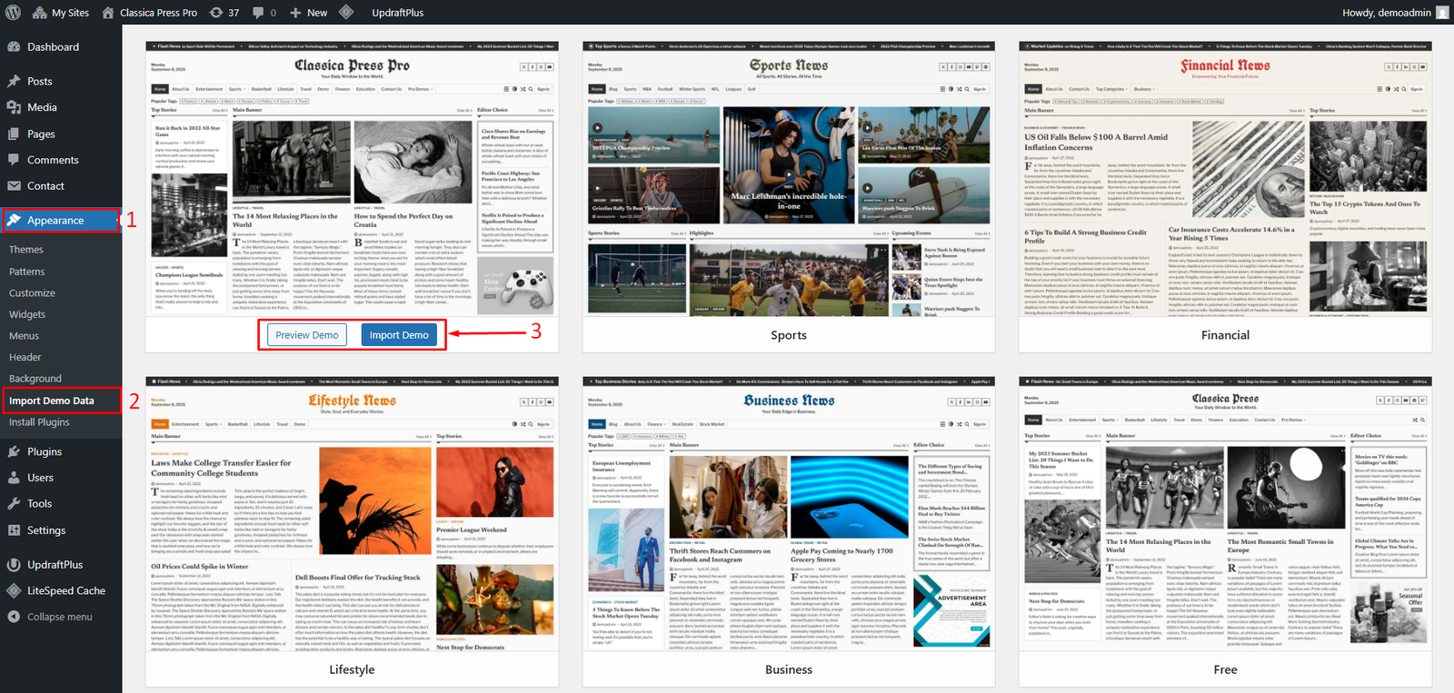This screenshot has height=693, width=1454.
Task: Open UpdraftPlus link in admin bar
Action: [397, 13]
